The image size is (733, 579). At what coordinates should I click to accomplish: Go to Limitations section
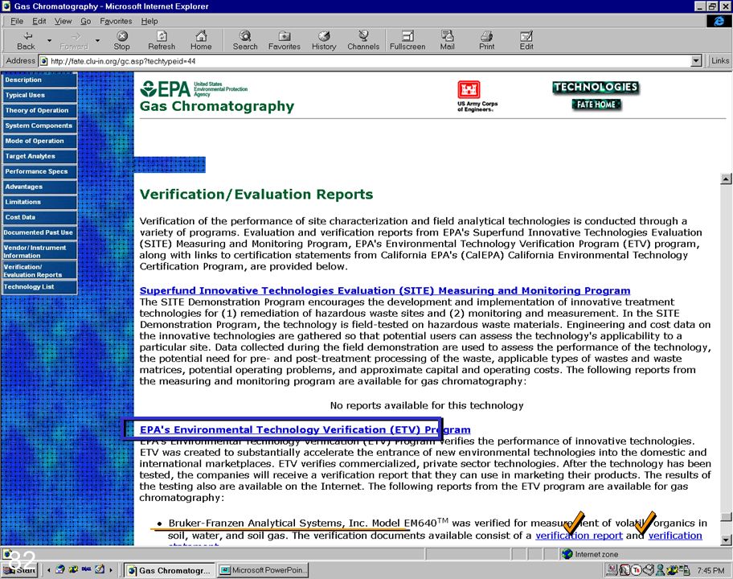click(x=39, y=202)
